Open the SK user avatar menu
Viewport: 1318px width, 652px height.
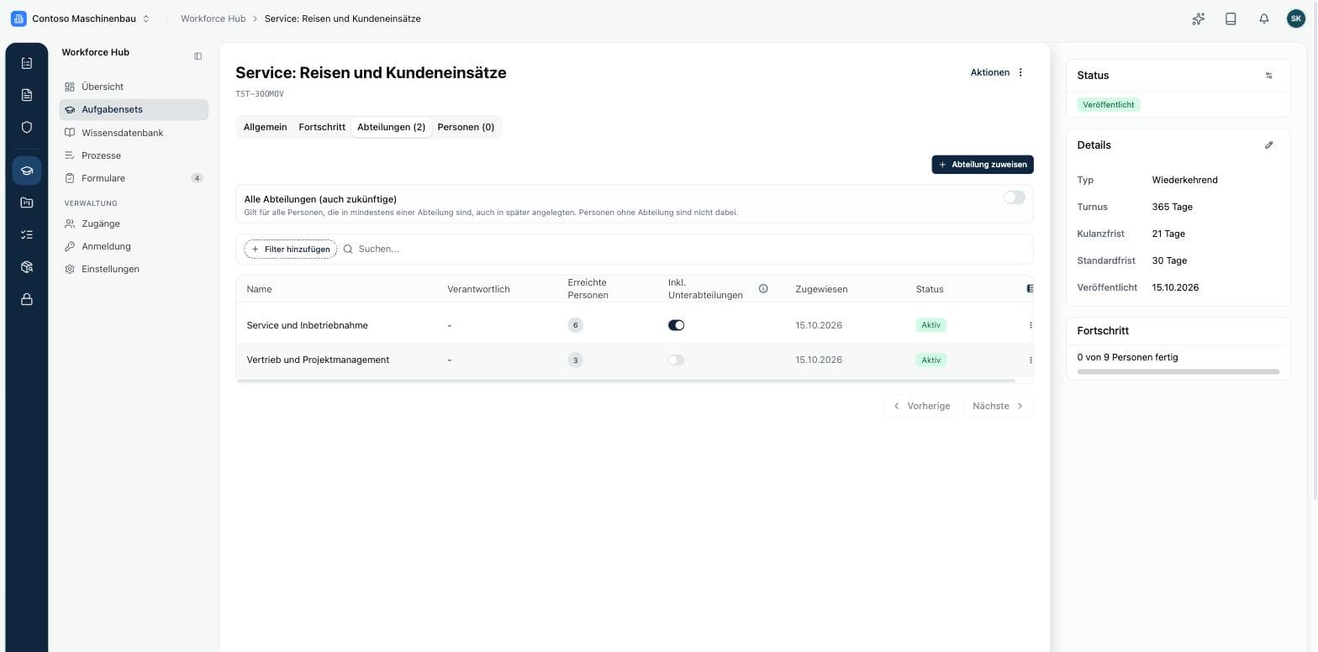tap(1296, 18)
